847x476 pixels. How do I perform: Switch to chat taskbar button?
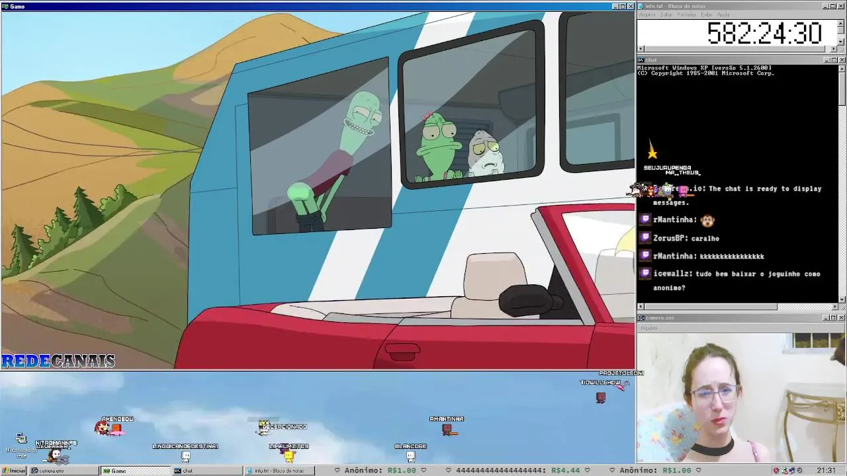(x=206, y=471)
